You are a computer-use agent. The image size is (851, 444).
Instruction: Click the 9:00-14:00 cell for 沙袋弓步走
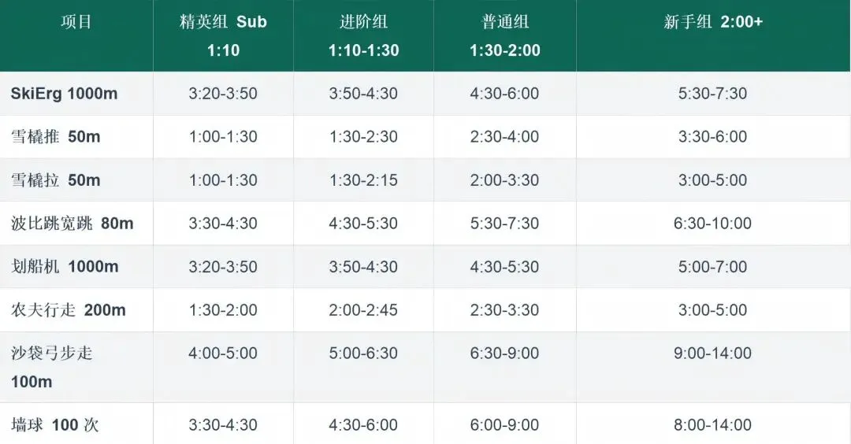point(712,353)
